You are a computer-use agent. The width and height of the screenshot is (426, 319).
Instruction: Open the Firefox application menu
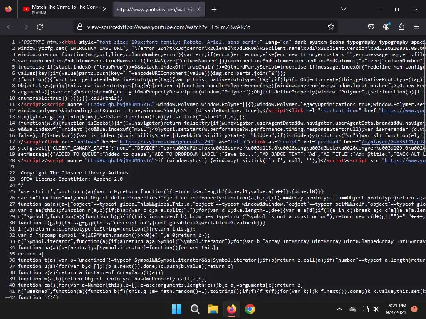416,27
